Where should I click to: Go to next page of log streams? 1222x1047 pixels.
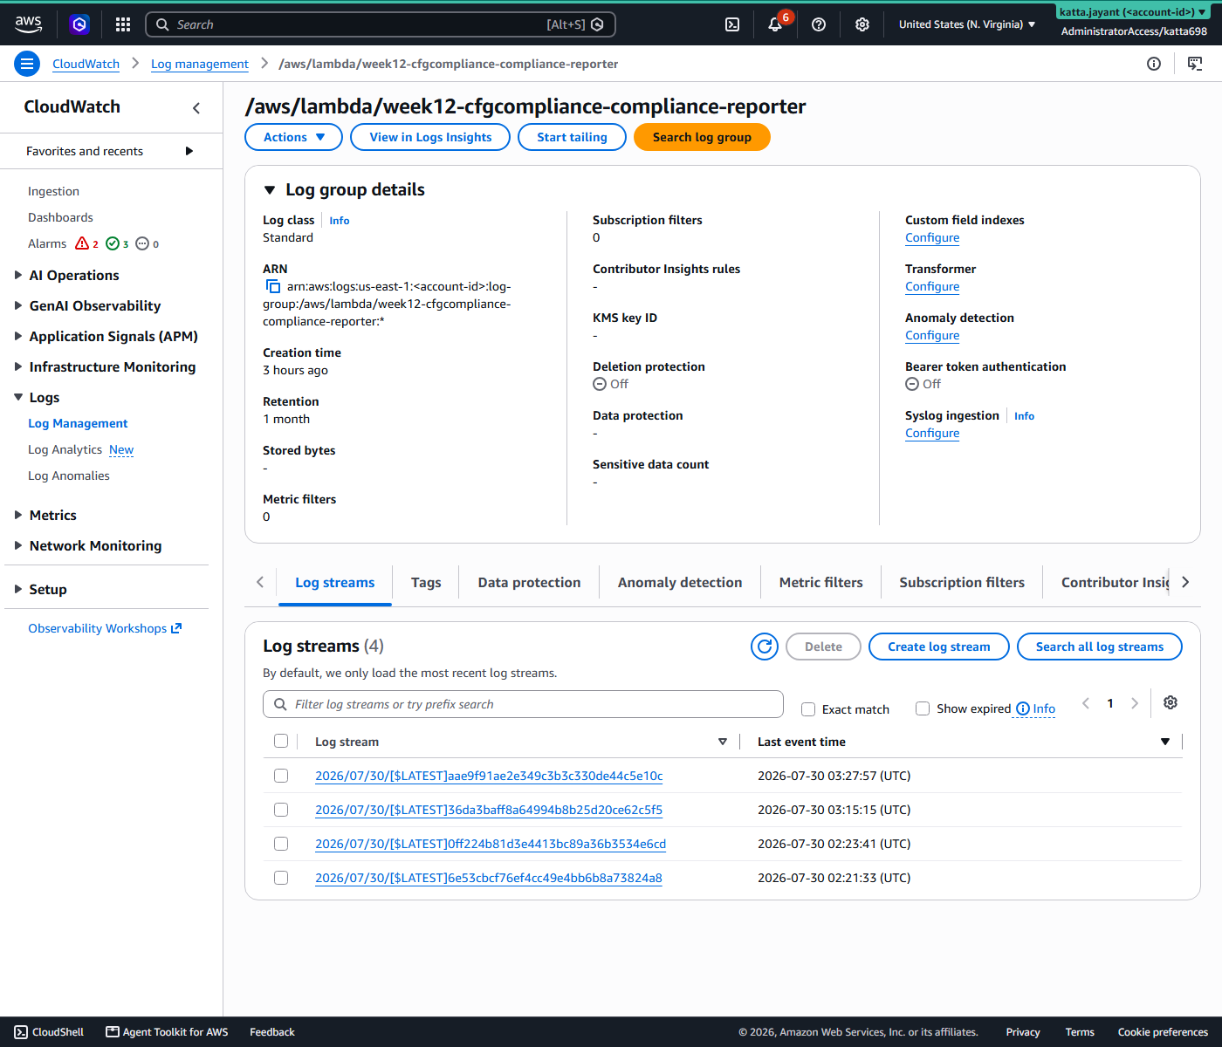pyautogui.click(x=1135, y=703)
